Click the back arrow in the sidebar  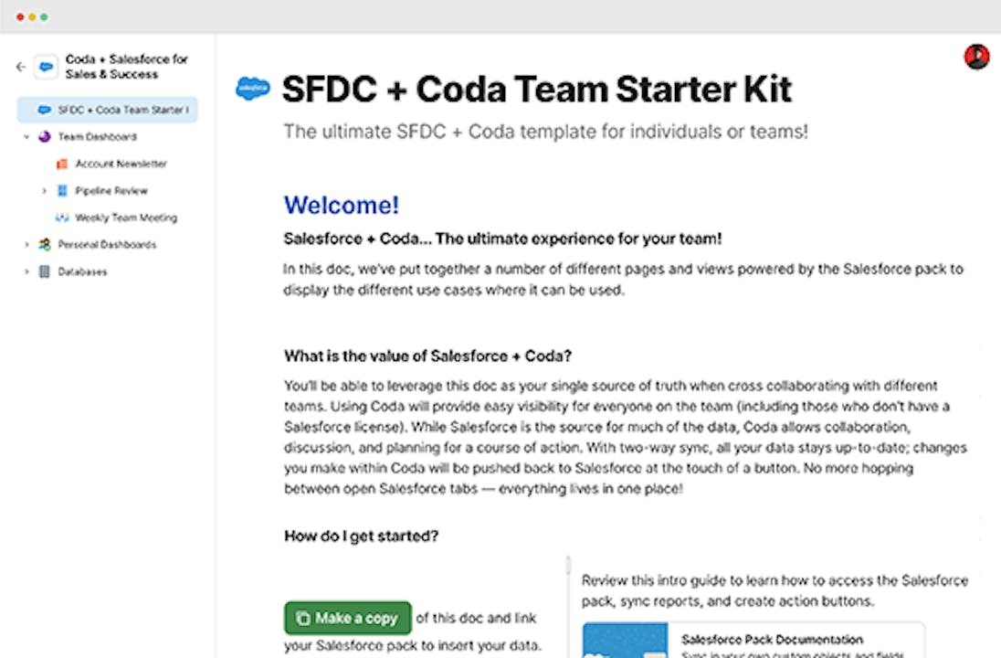pos(20,67)
